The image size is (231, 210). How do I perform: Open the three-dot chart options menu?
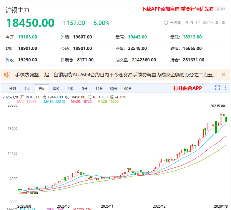pos(225,88)
